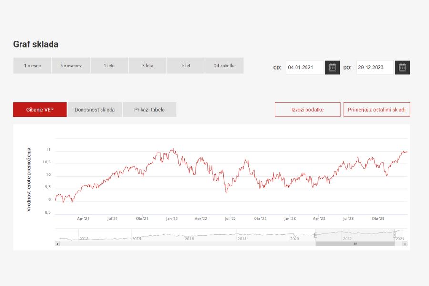Click the navigator scroll left arrow

[57, 244]
